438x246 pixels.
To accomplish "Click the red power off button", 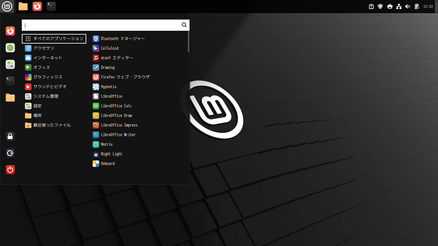I will tap(10, 170).
